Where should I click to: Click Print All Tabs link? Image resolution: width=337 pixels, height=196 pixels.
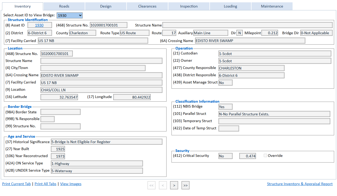point(45,184)
